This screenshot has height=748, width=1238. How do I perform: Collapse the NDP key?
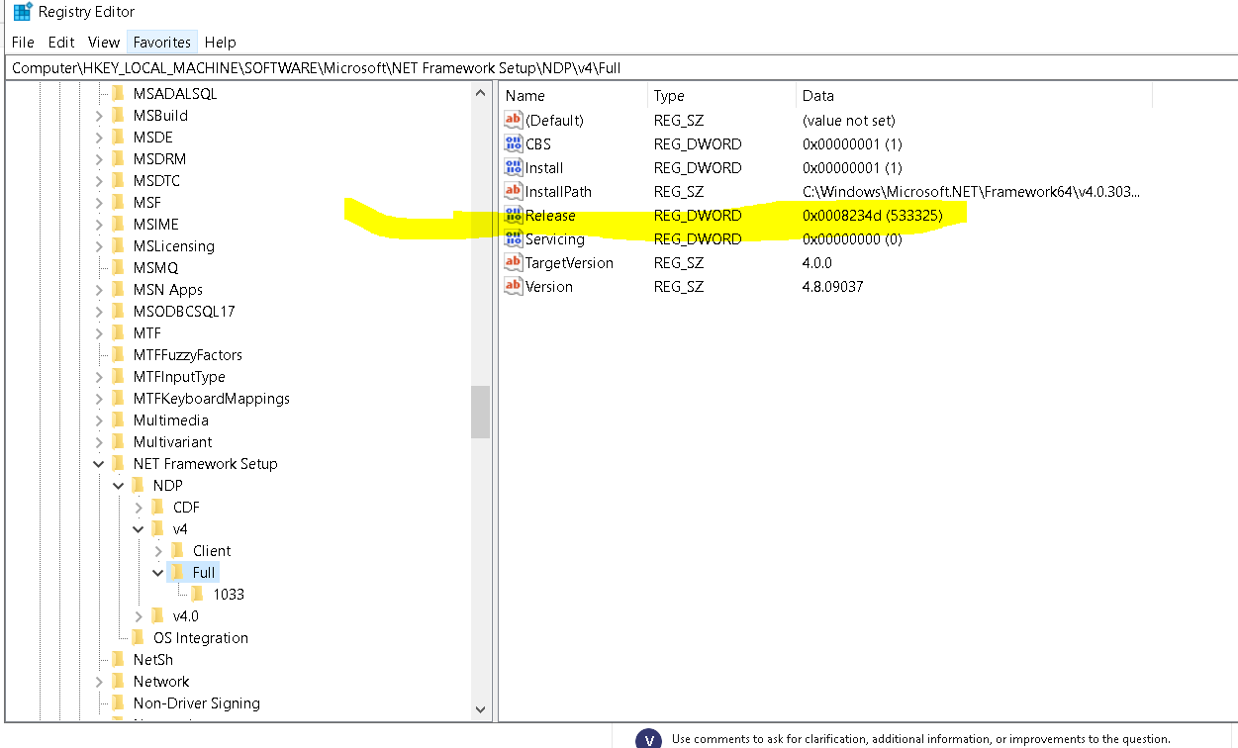pos(119,485)
